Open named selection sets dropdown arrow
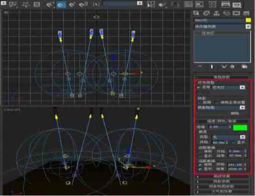Screen dimensions: 255x196 tap(140, 3)
